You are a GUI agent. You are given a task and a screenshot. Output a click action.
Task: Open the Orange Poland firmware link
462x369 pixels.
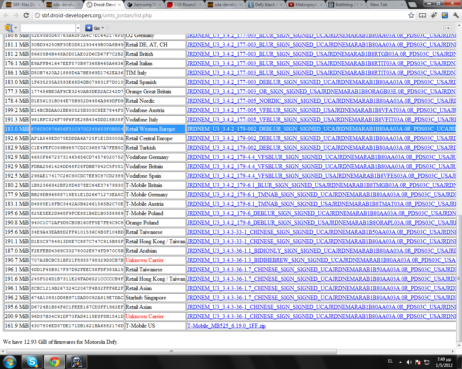point(321,222)
